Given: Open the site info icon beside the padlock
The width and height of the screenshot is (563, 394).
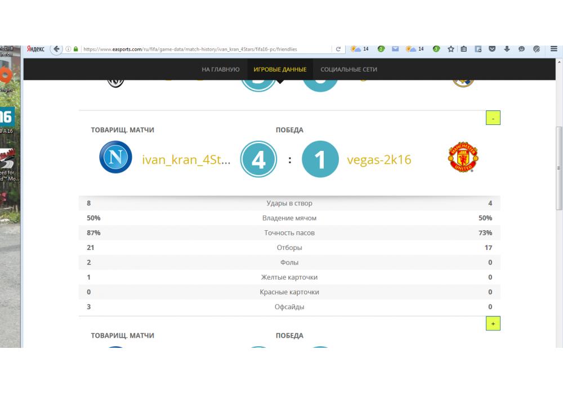Looking at the screenshot, I should click(68, 49).
